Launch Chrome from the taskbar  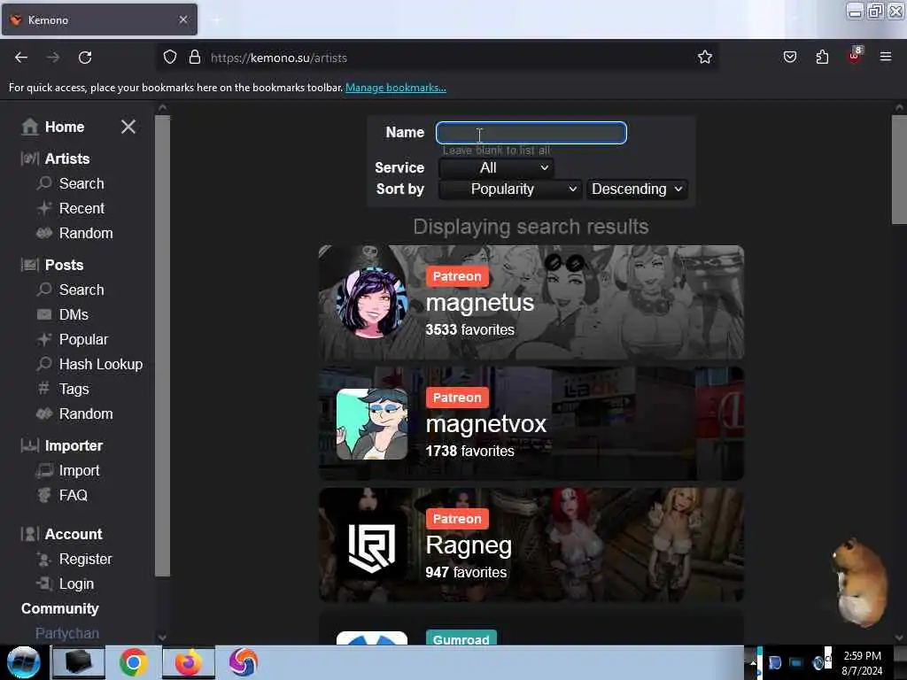(134, 662)
